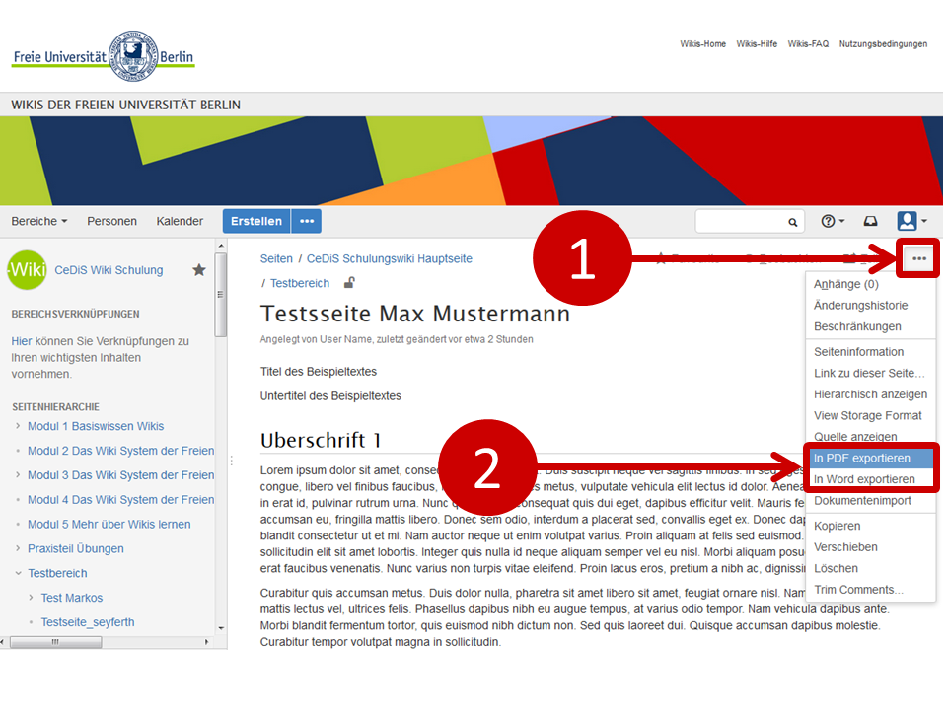The image size is (947, 710).
Task: Click the Freie Universität Berlin logo
Action: pyautogui.click(x=104, y=56)
